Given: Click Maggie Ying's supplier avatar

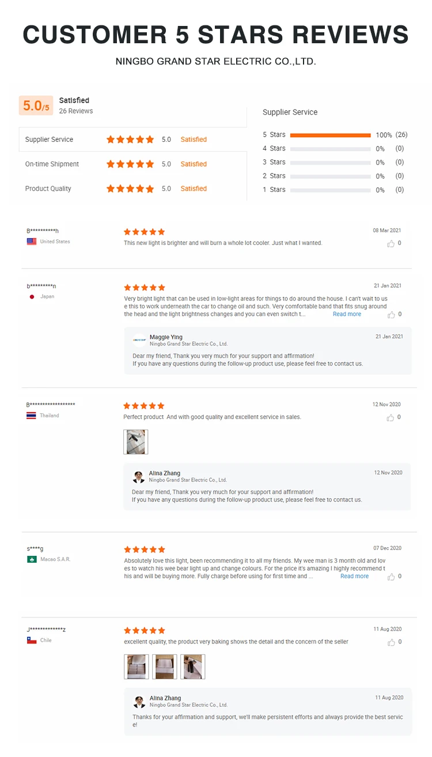Looking at the screenshot, I should pos(139,340).
